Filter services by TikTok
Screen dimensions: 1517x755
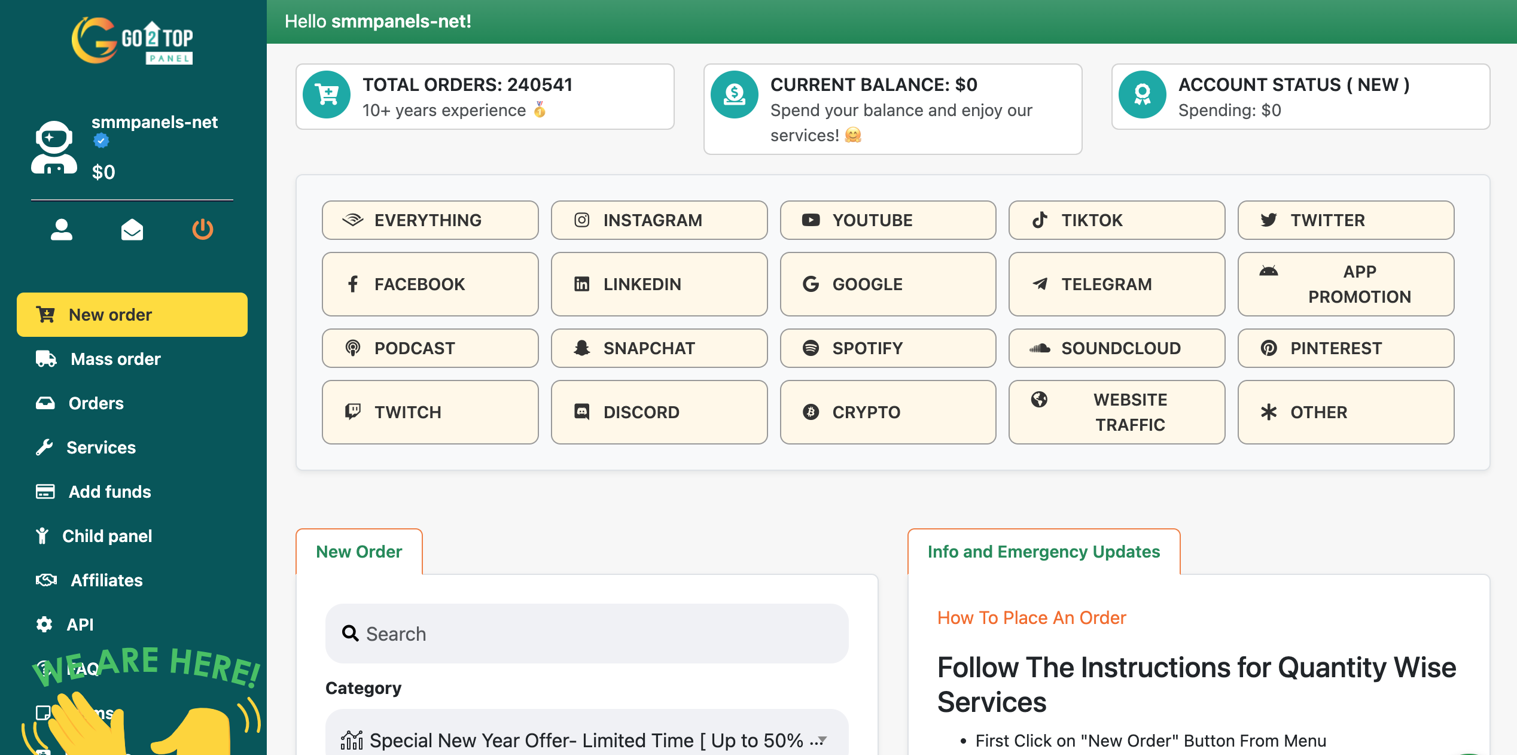[x=1116, y=220]
